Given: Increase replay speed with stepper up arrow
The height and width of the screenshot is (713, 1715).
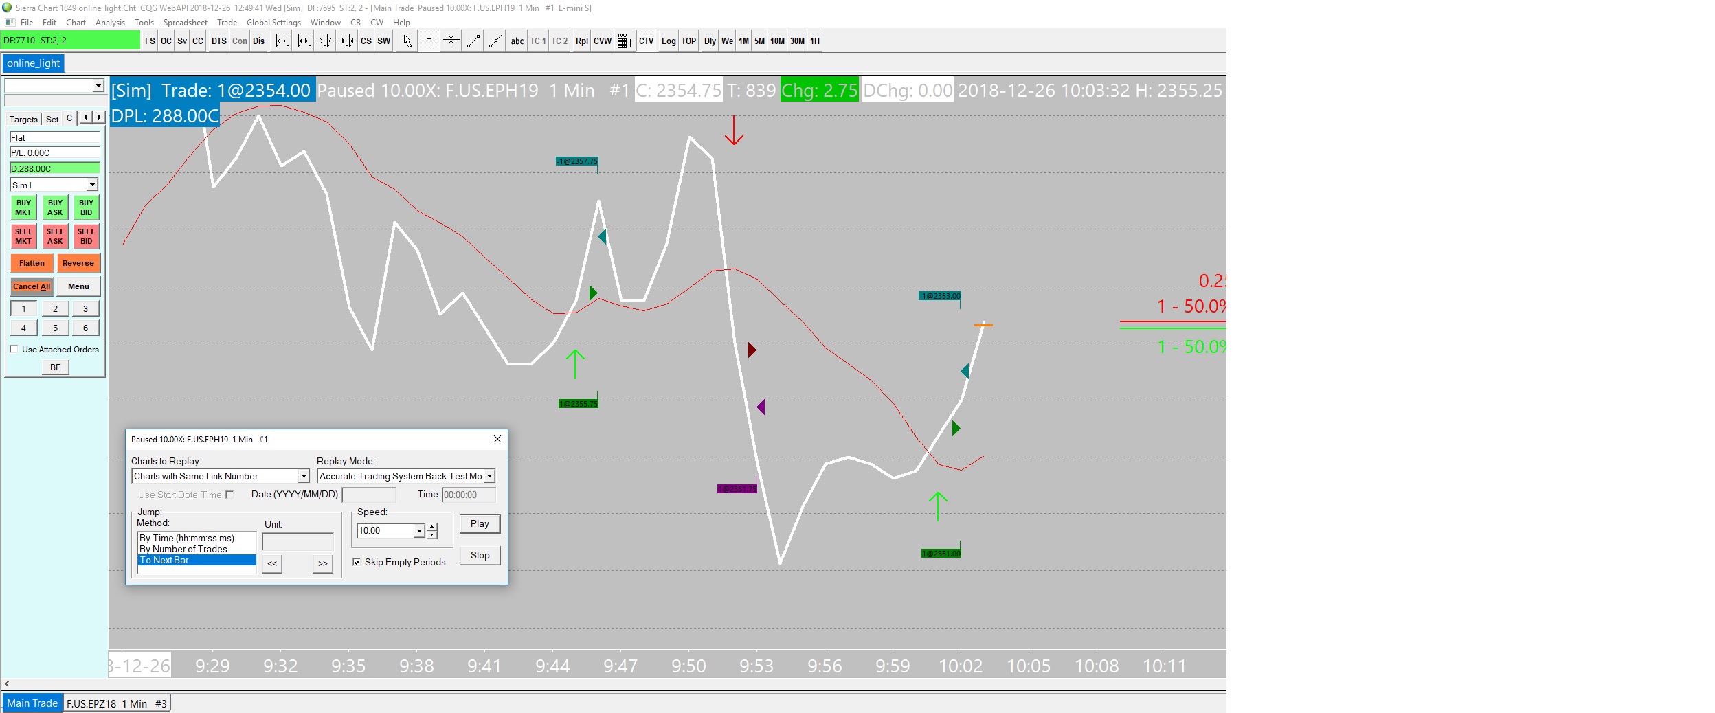Looking at the screenshot, I should click(431, 527).
